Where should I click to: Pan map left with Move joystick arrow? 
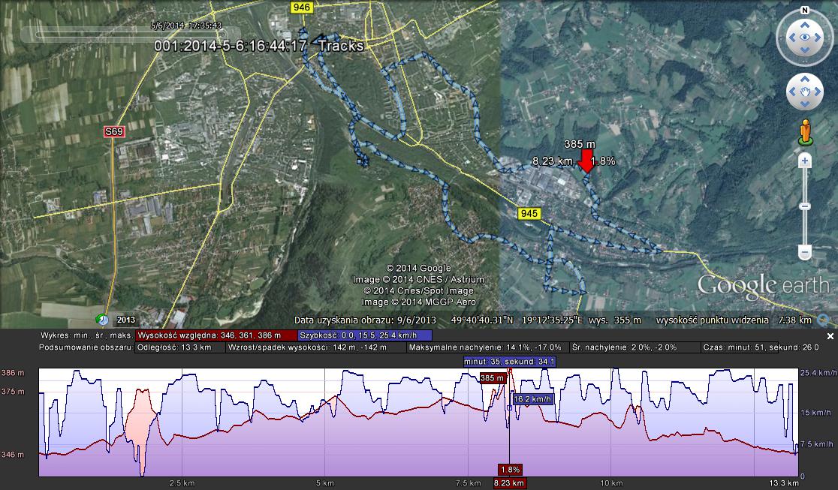click(x=791, y=92)
